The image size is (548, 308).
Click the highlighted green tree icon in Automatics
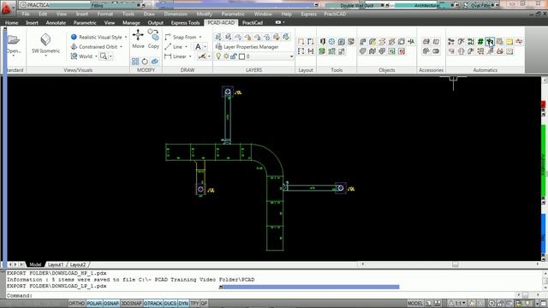[490, 42]
